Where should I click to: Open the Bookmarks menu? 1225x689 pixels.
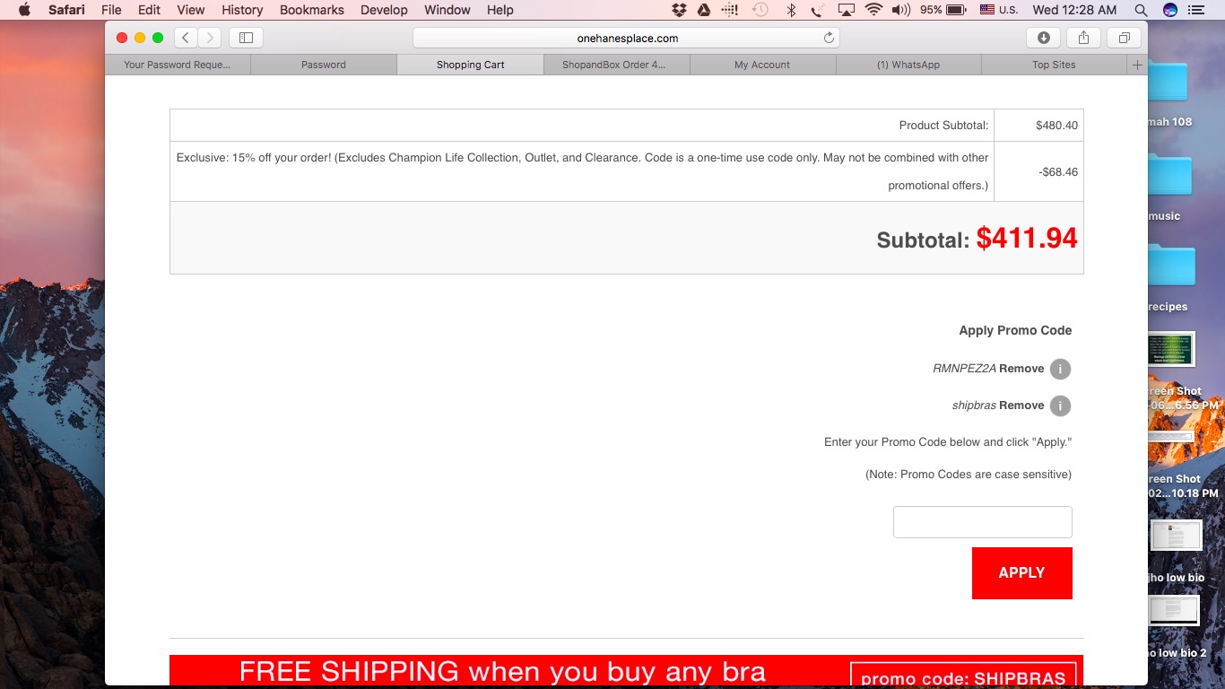(312, 10)
